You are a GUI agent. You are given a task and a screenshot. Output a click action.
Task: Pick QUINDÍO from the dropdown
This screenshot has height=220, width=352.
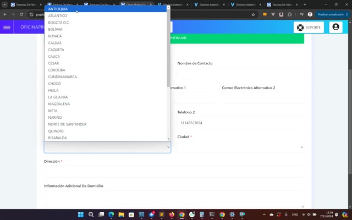tap(106, 131)
